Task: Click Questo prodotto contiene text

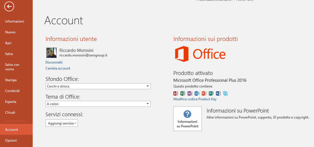Action: click(193, 86)
